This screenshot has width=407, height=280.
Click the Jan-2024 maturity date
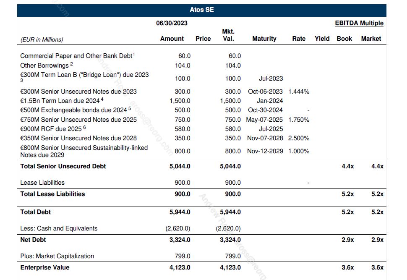pos(270,101)
